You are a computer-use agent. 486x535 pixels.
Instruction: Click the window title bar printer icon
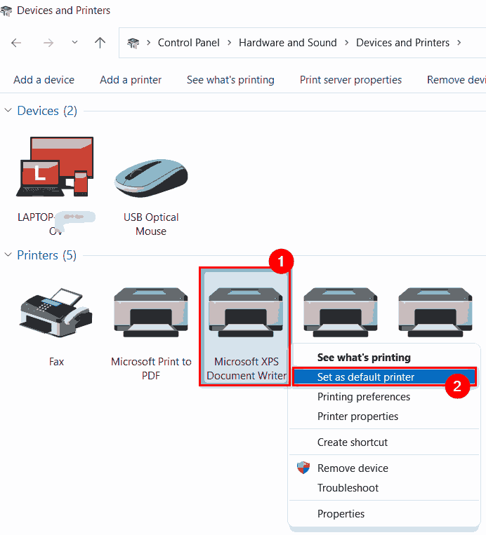coord(6,11)
